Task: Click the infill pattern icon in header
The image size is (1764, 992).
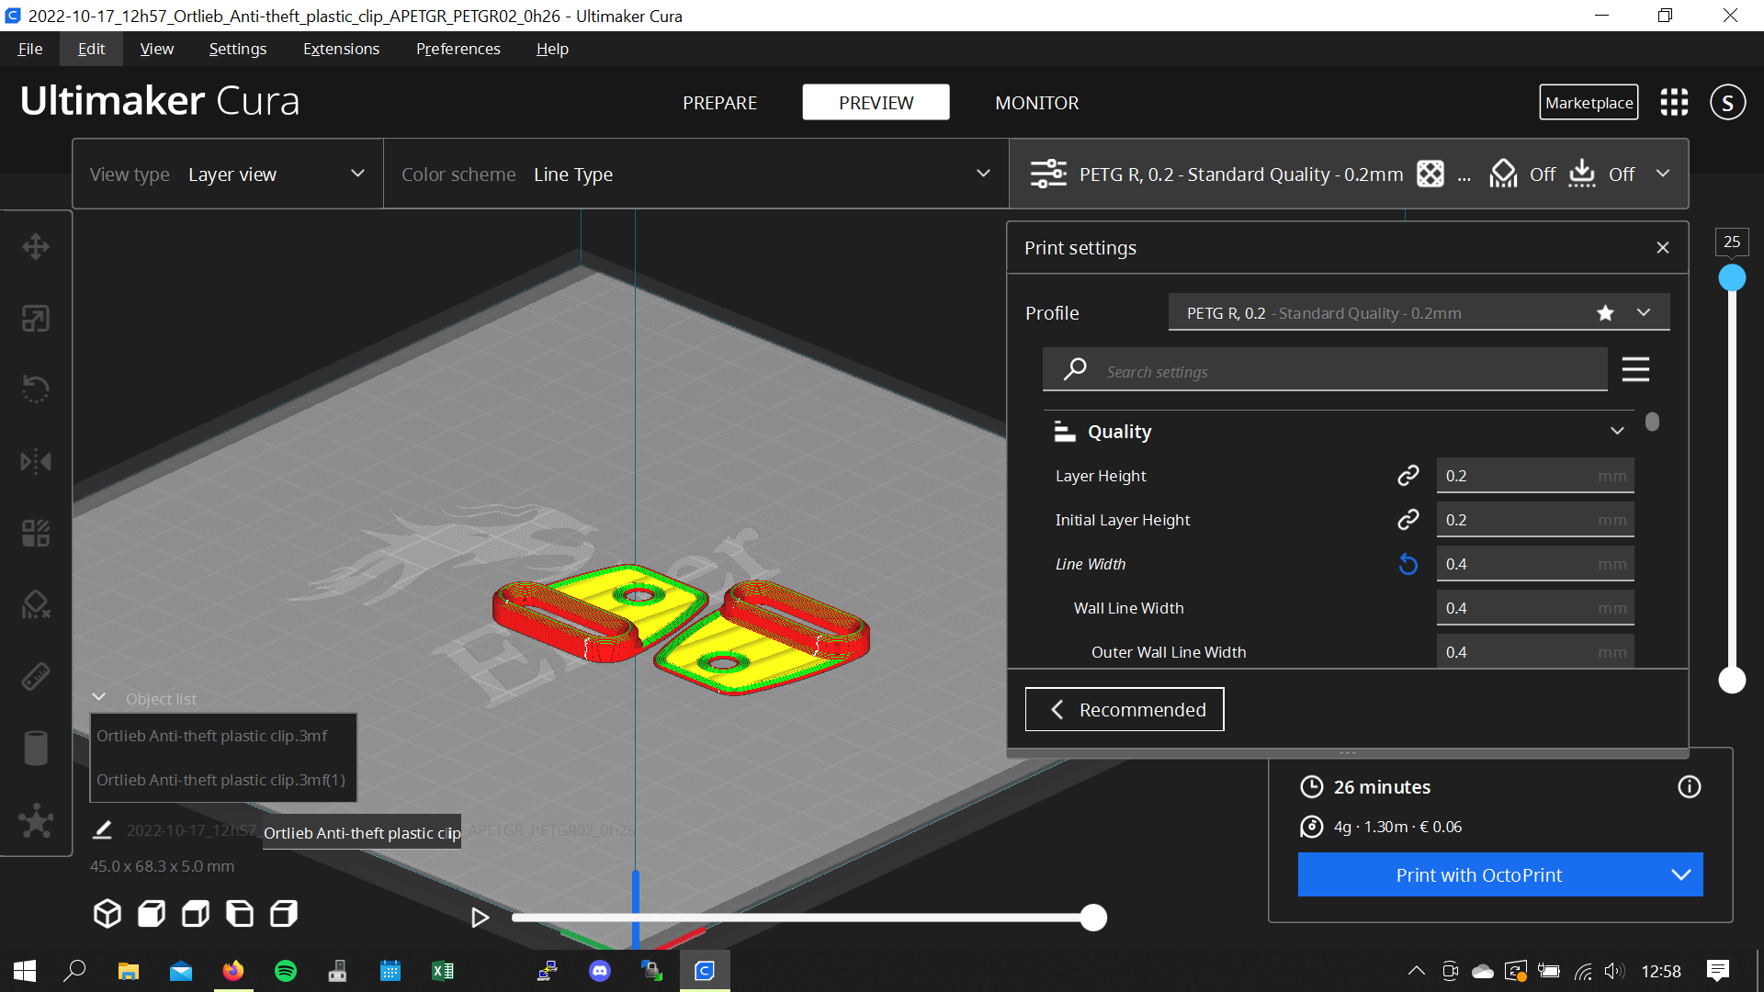Action: (x=1430, y=174)
